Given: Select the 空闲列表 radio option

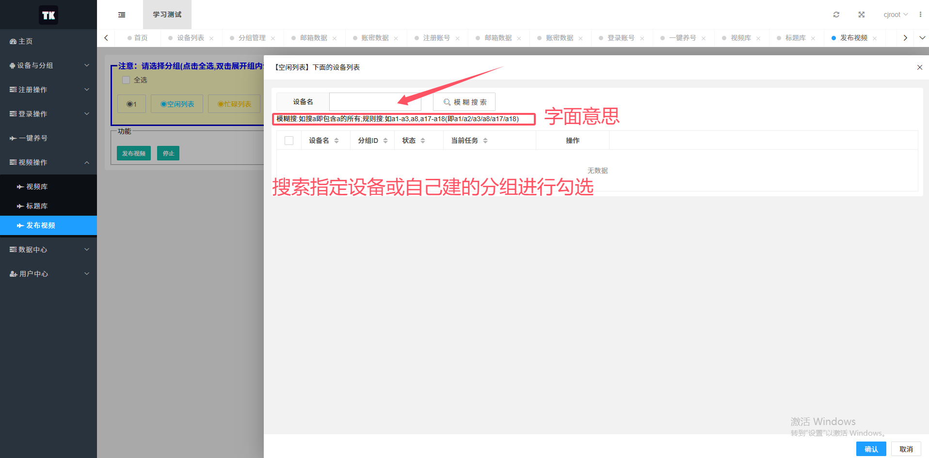Looking at the screenshot, I should click(176, 103).
